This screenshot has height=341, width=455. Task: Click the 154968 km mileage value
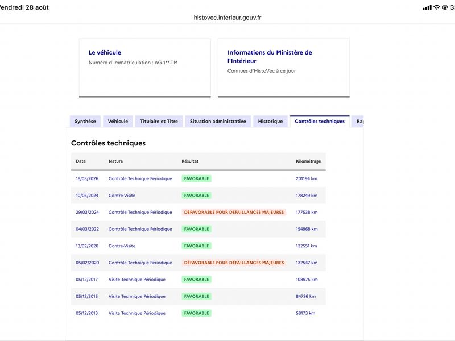point(307,229)
